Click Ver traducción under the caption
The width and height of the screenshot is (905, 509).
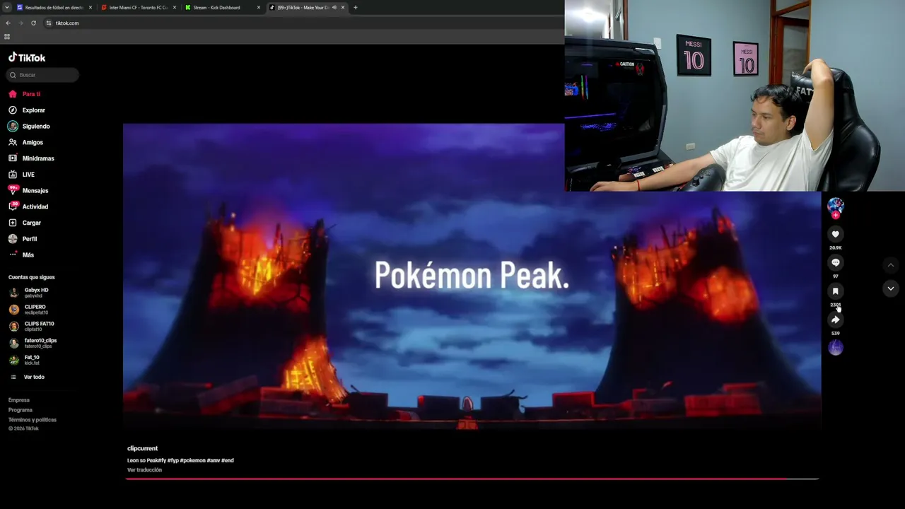[144, 470]
